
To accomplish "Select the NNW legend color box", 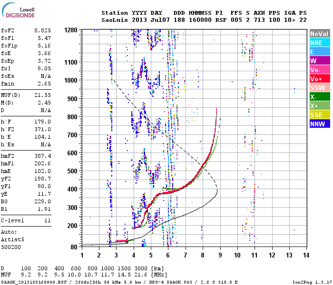I will click(320, 123).
